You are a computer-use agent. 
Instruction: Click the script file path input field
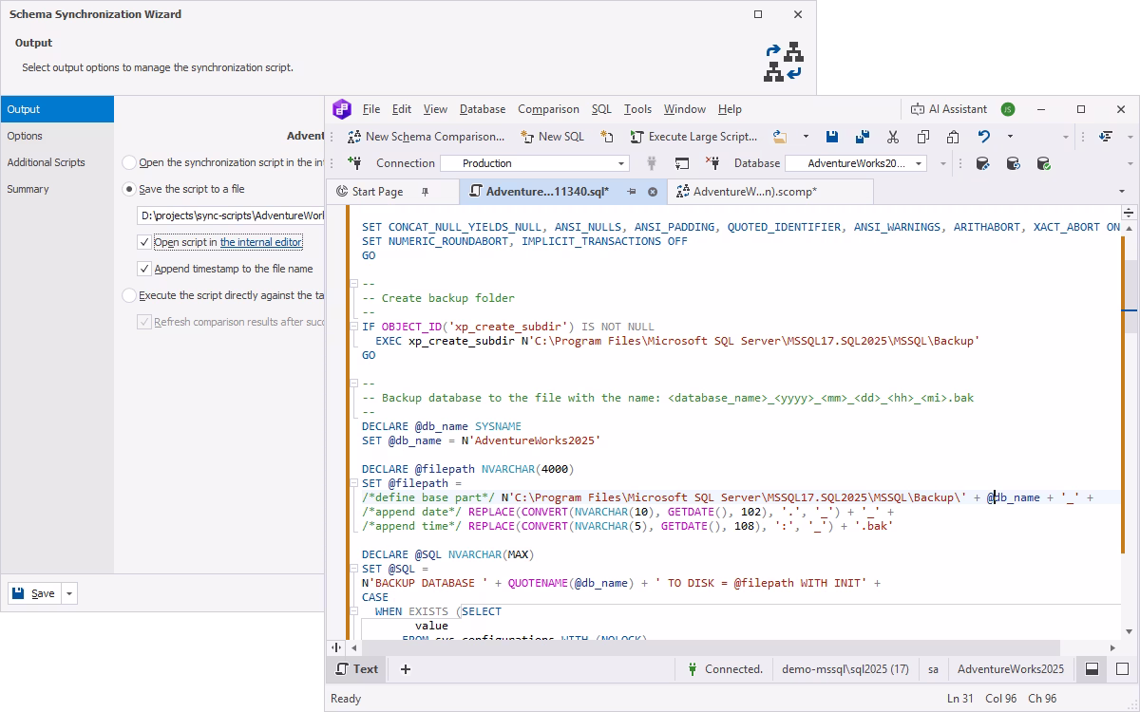click(231, 215)
